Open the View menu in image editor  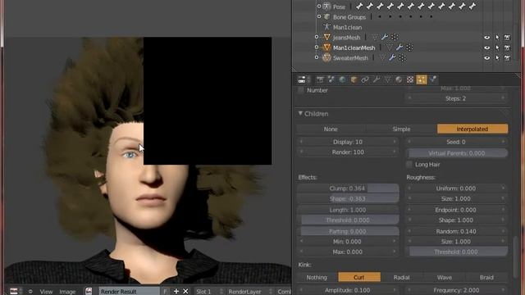(46, 292)
